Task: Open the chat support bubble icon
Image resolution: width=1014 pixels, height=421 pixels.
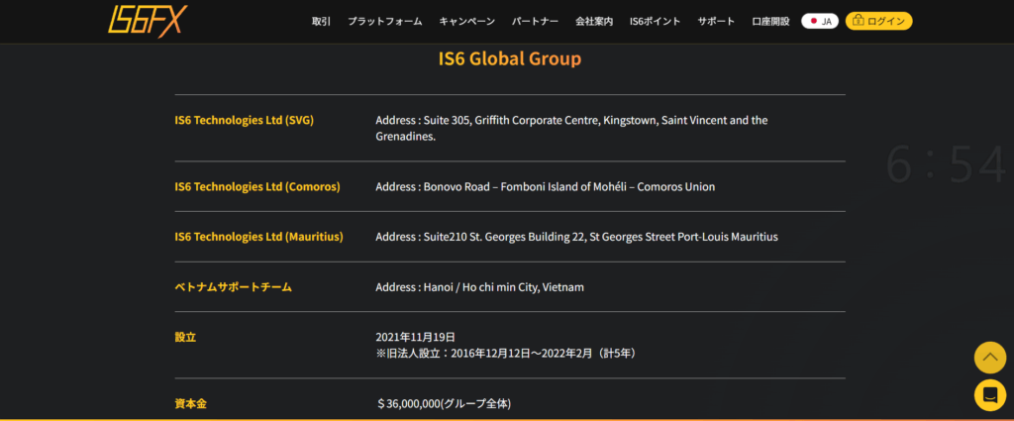Action: 990,395
